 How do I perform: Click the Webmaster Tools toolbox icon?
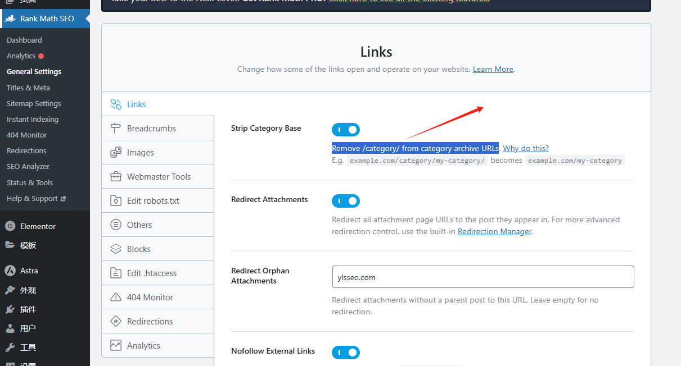pos(116,176)
